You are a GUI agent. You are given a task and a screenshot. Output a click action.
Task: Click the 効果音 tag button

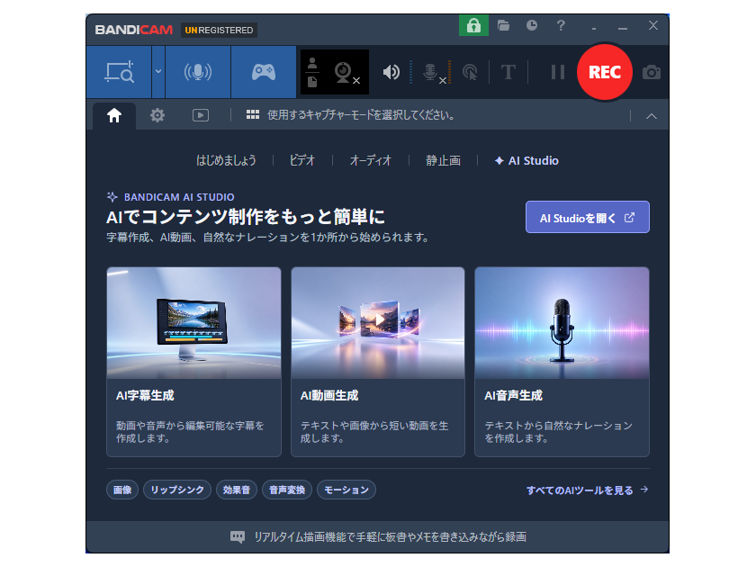[x=236, y=490]
